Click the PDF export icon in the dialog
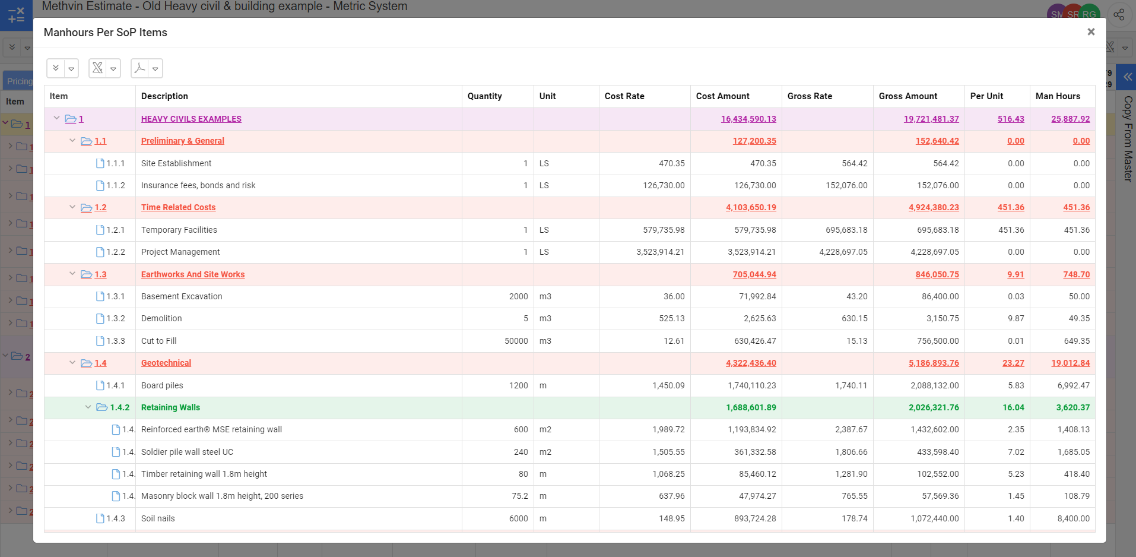 [x=139, y=68]
